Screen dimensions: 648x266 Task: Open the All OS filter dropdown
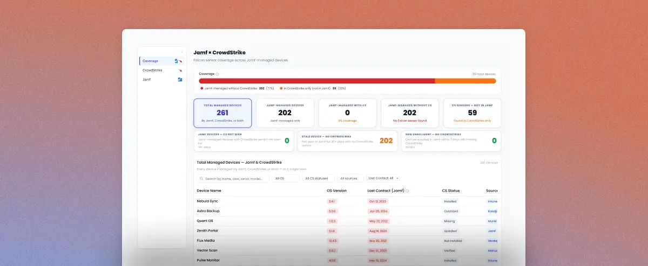[x=285, y=178]
